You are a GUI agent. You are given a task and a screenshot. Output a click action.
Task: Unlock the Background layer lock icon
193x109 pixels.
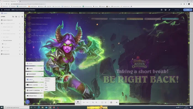(x=22, y=54)
